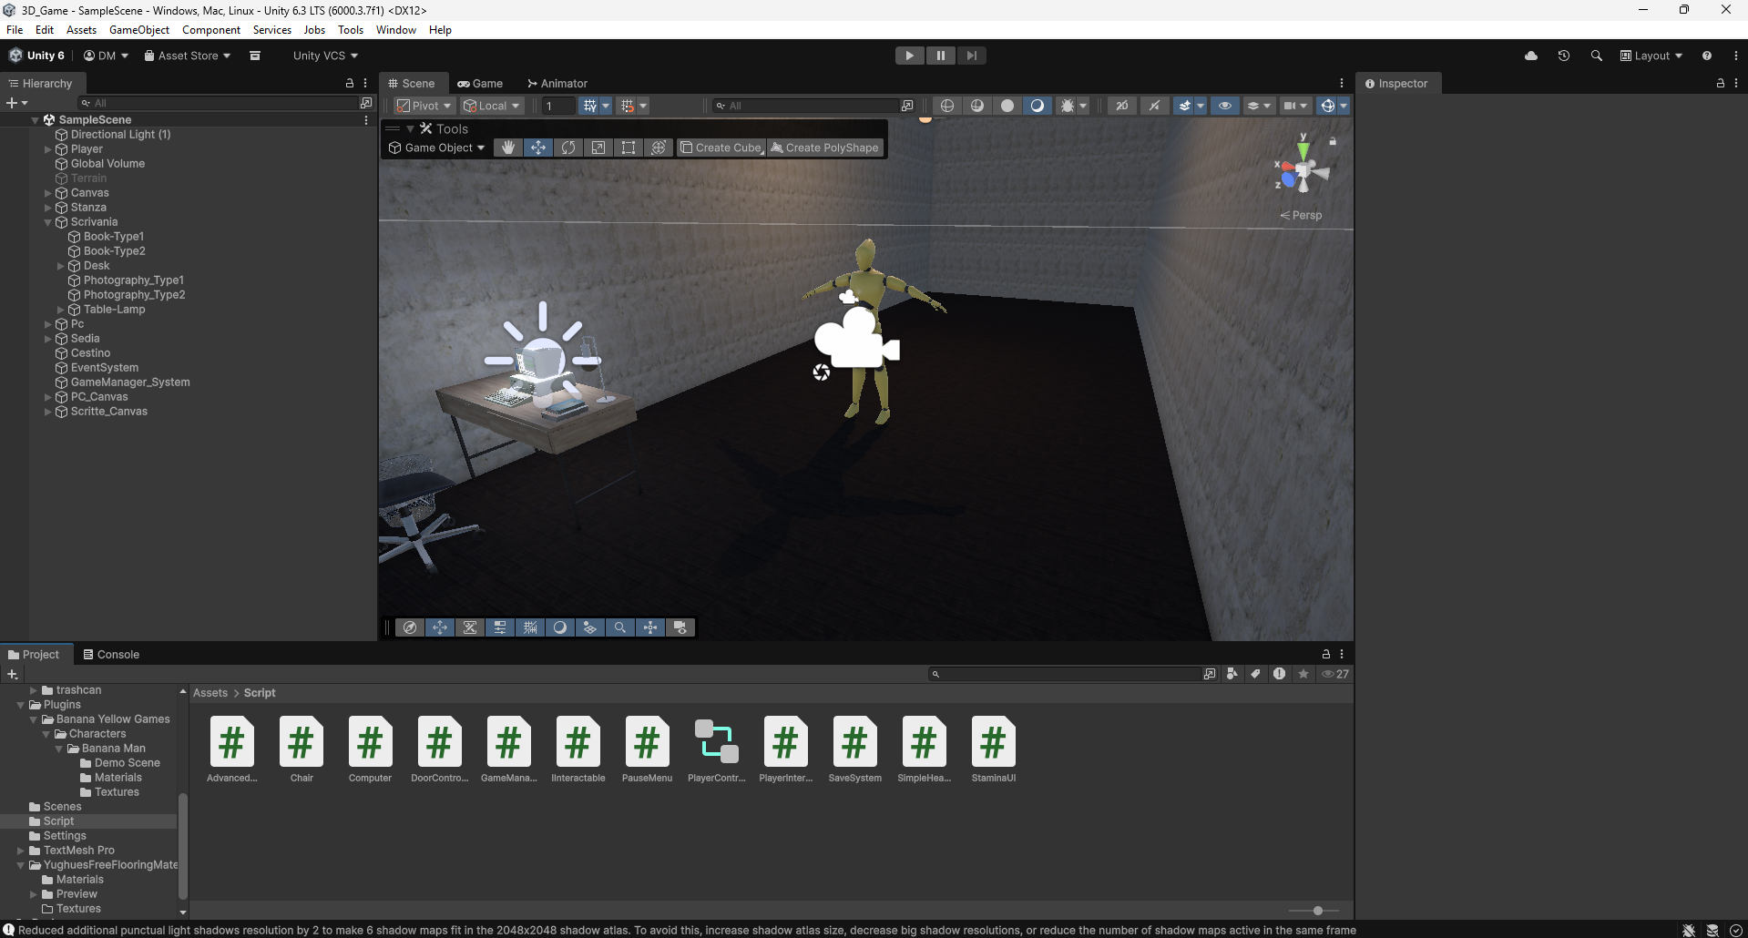Select the Rect transform tool
Viewport: 1748px width, 938px height.
(629, 148)
